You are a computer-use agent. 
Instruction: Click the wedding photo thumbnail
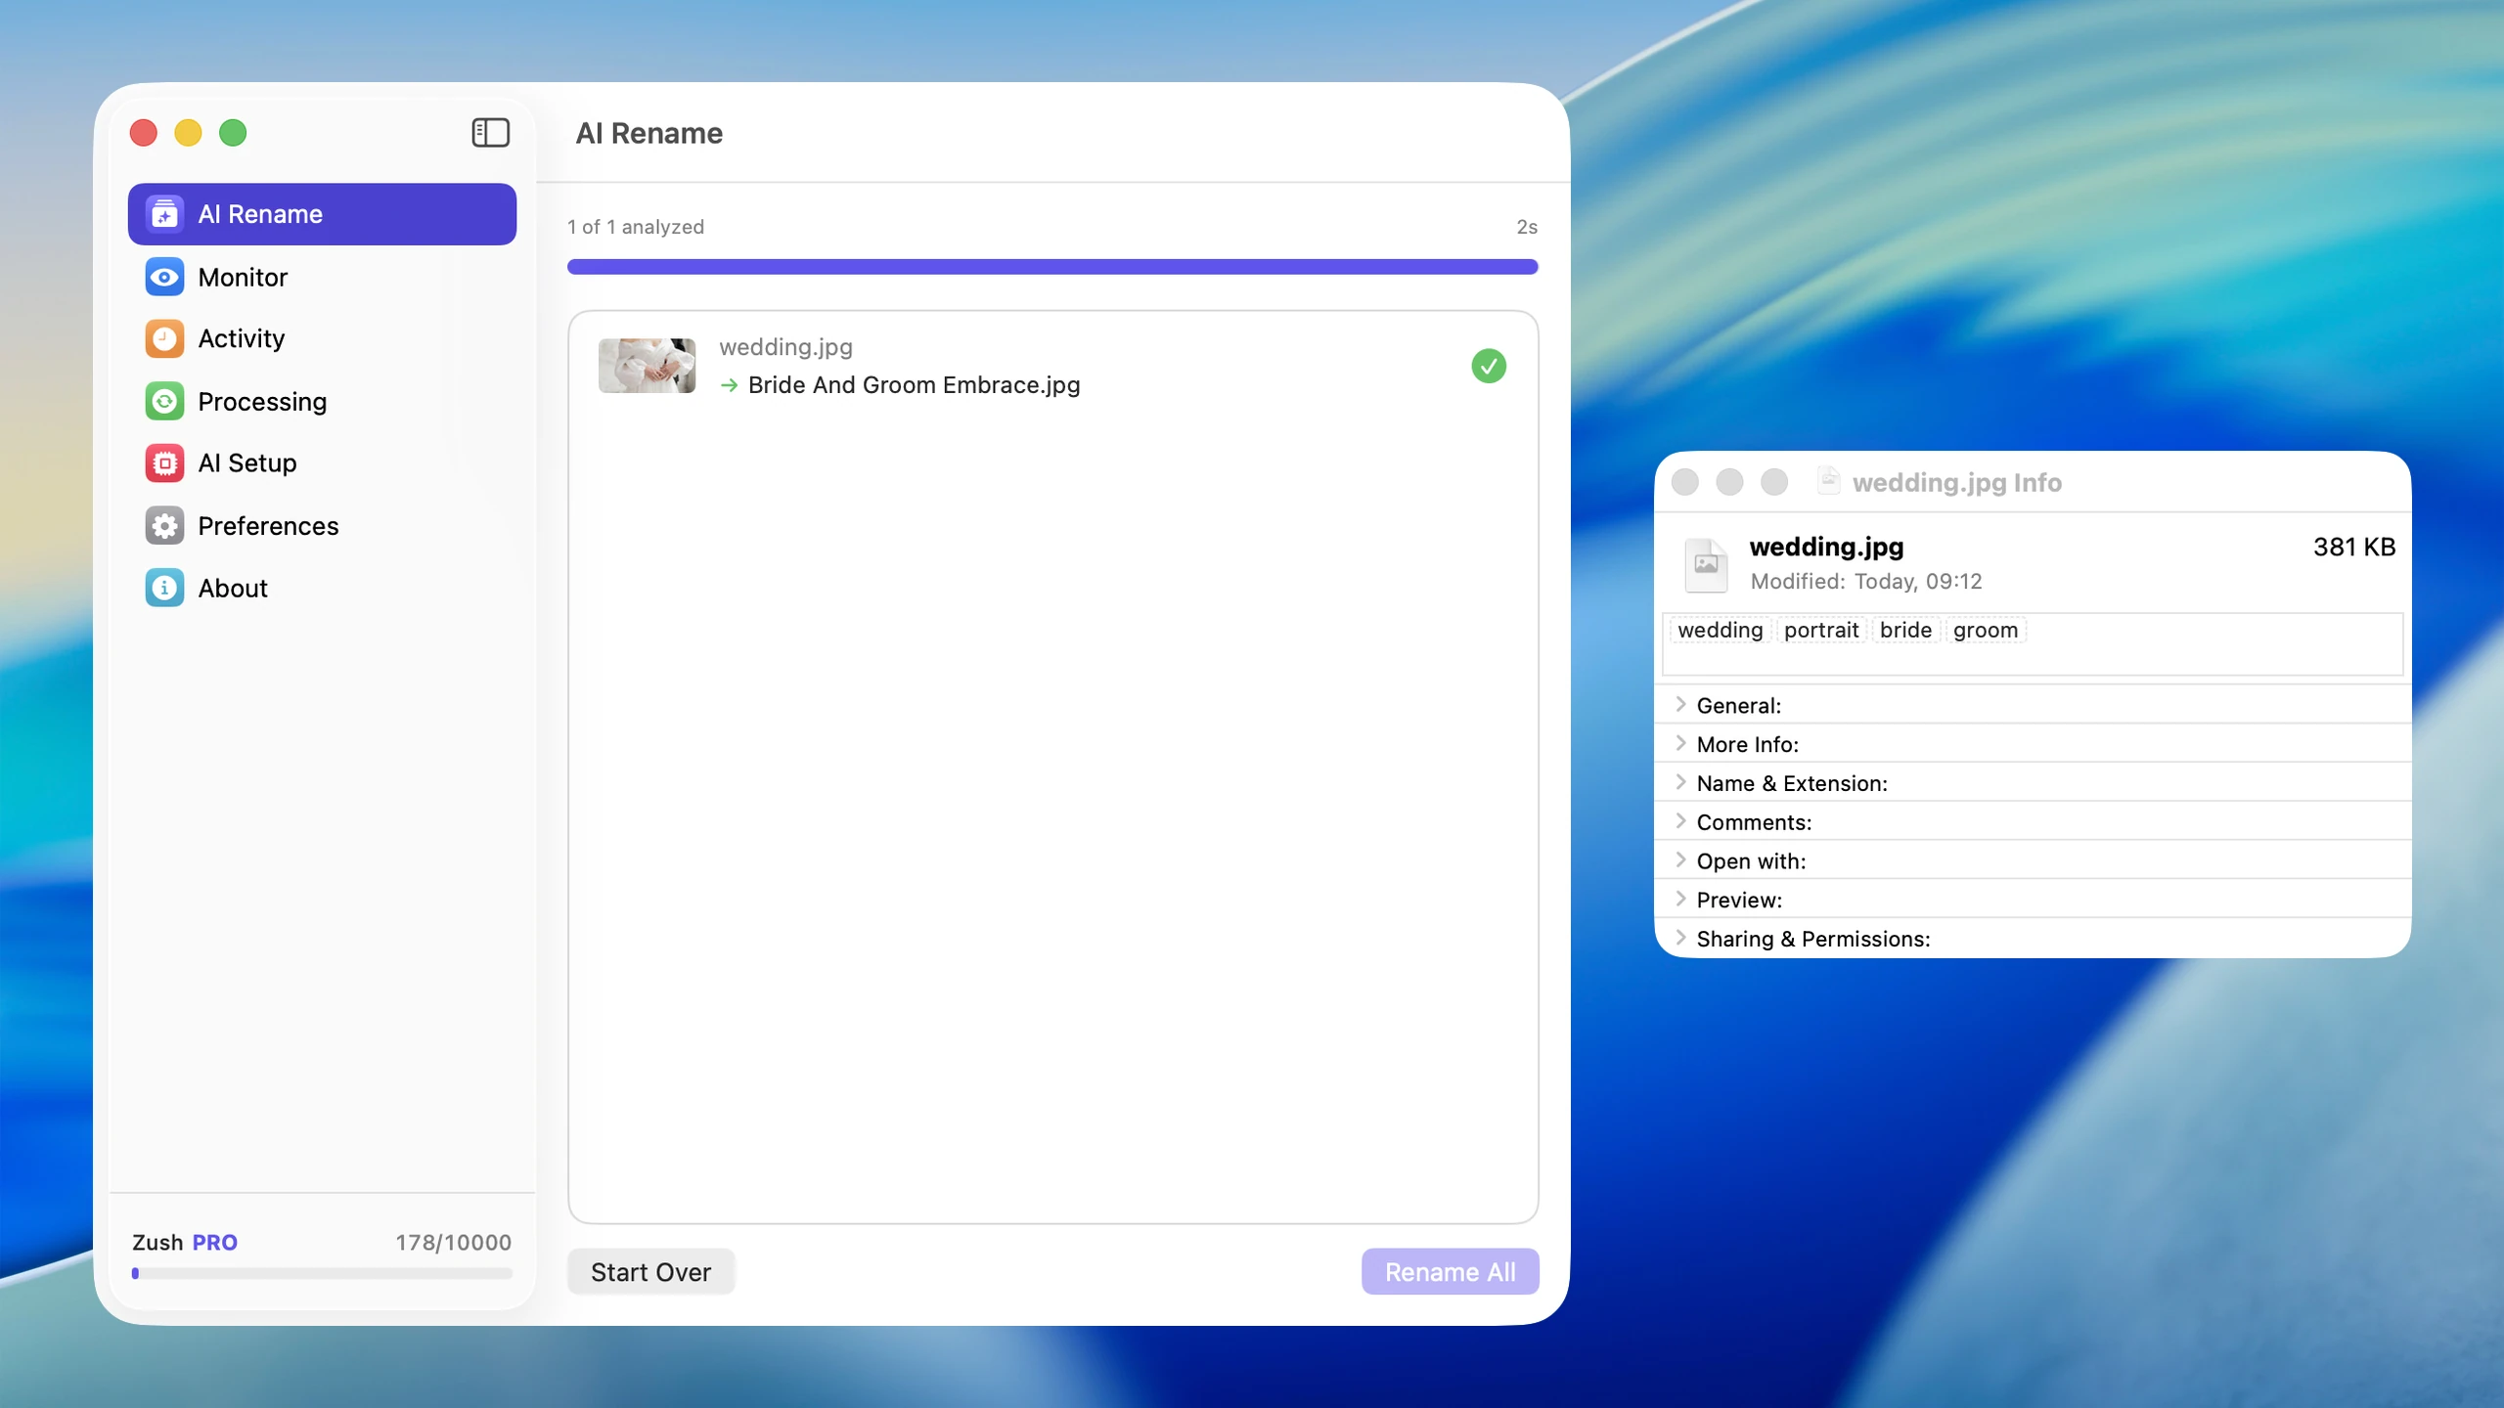pyautogui.click(x=647, y=366)
